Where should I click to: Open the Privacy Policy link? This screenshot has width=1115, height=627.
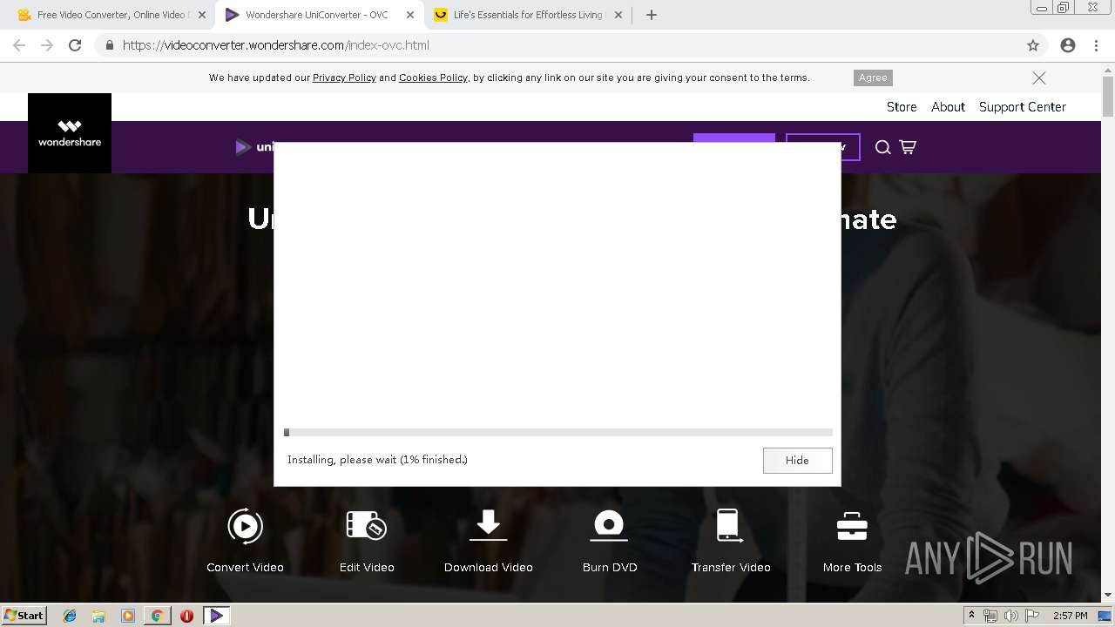point(344,78)
